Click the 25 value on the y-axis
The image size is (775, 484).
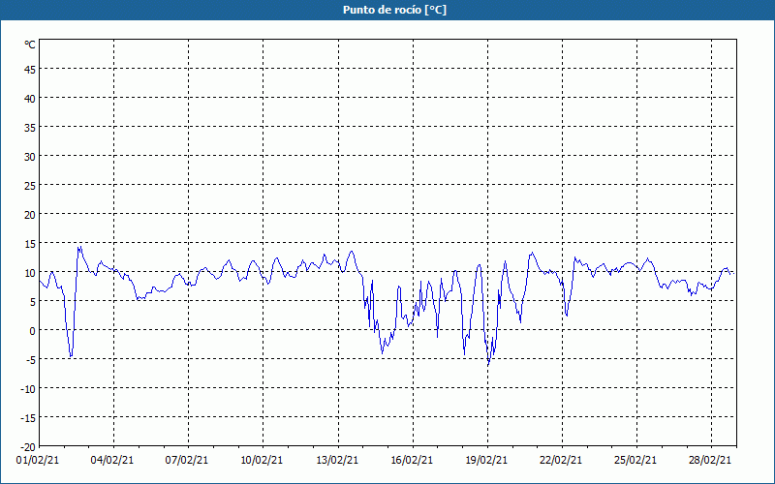tap(30, 186)
